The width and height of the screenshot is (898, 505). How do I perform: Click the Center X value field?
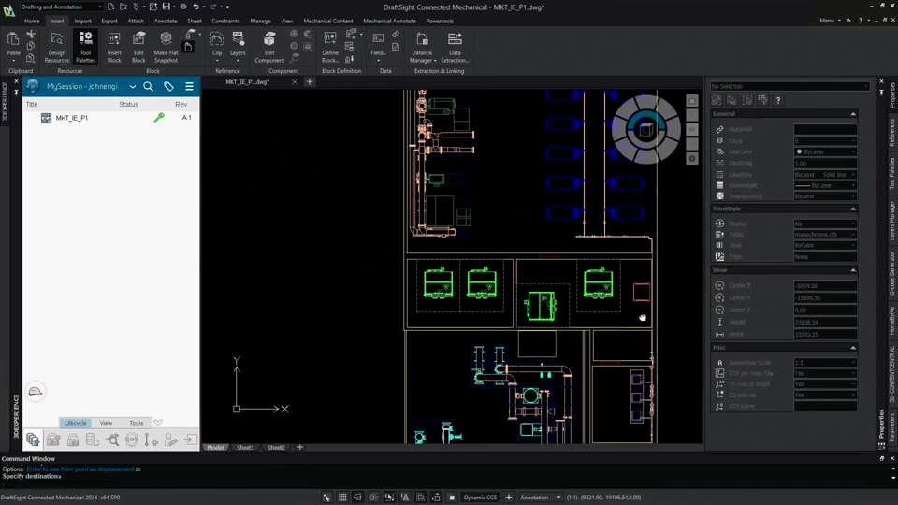coord(825,285)
